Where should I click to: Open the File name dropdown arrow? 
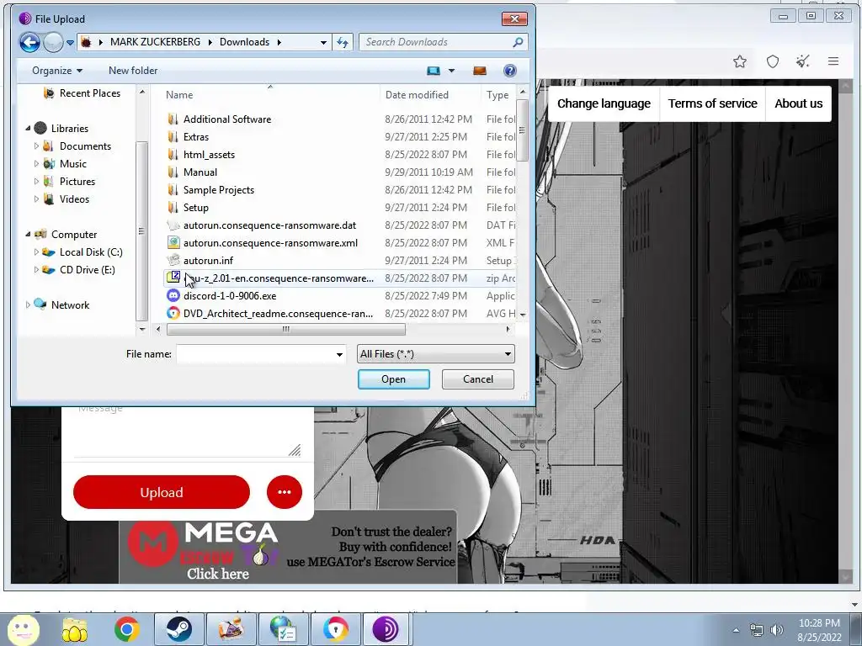[x=340, y=354]
